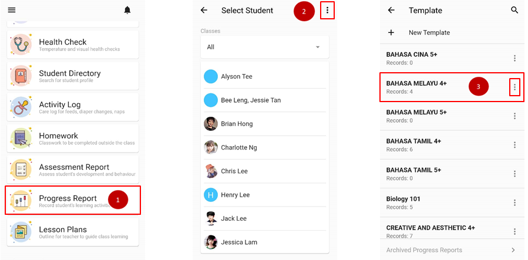Open the Activity Log icon
This screenshot has height=260, width=528.
click(x=21, y=107)
